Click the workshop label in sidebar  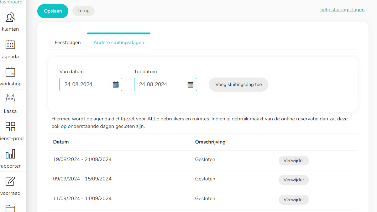click(x=11, y=84)
